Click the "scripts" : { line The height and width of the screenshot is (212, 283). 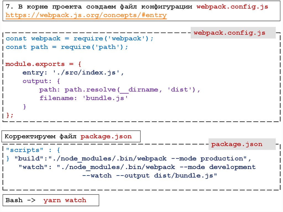click(x=33, y=150)
